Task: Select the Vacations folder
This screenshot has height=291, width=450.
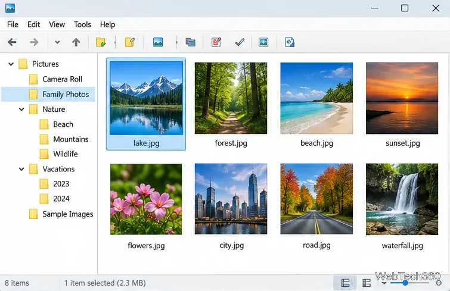Action: pyautogui.click(x=58, y=169)
